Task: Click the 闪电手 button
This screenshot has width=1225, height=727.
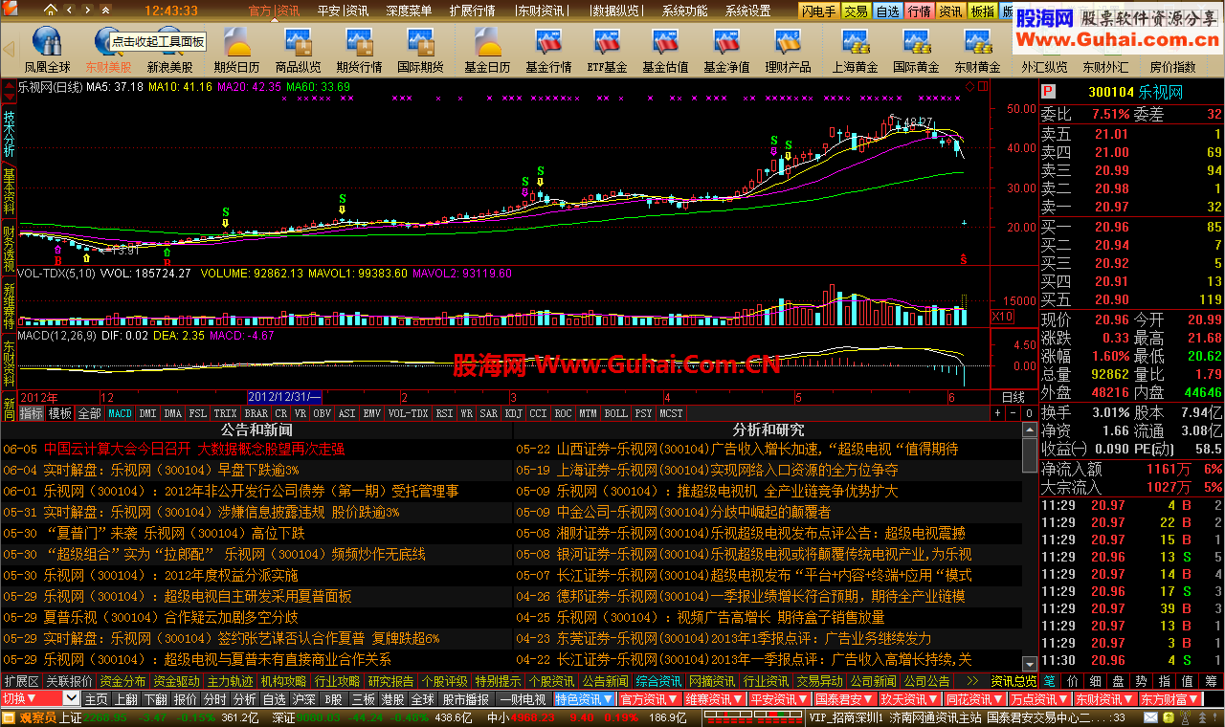Action: coord(819,11)
